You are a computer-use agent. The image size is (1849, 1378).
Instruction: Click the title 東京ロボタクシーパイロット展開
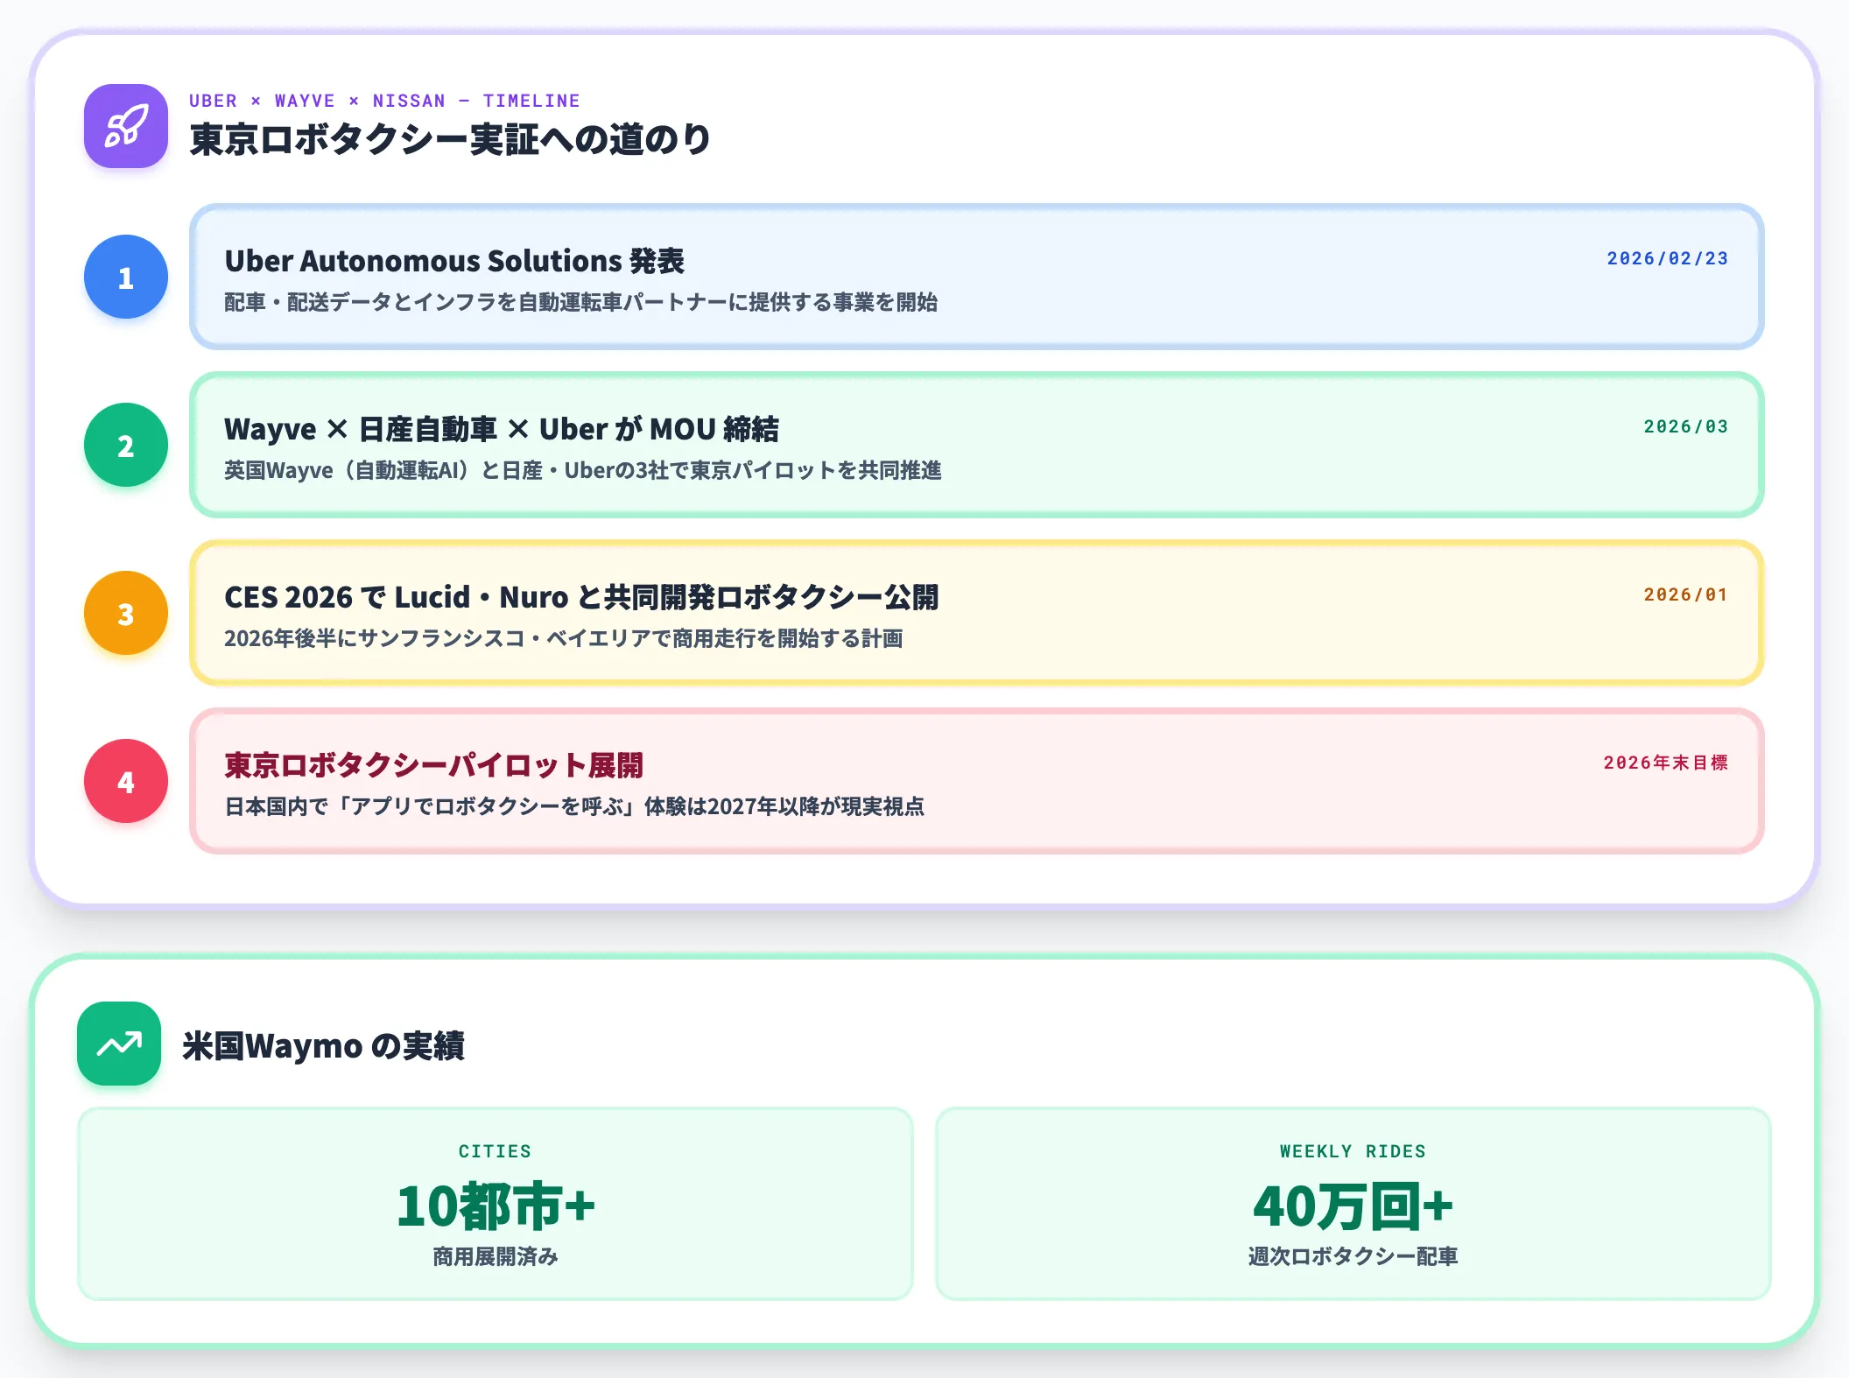coord(434,765)
